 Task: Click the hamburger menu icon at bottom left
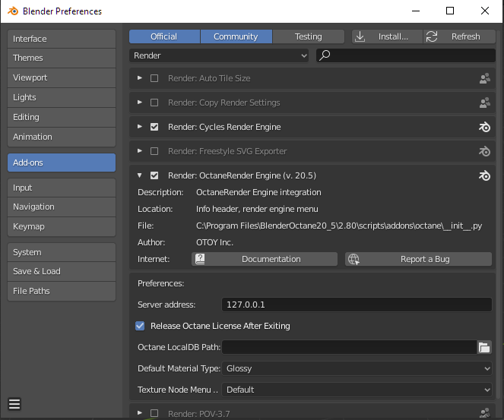(x=14, y=403)
